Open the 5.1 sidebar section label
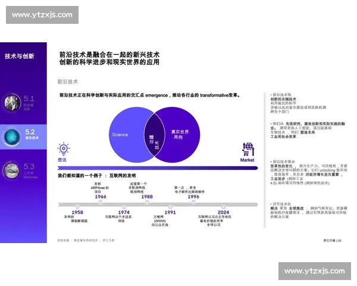357x286 pixels. click(29, 103)
